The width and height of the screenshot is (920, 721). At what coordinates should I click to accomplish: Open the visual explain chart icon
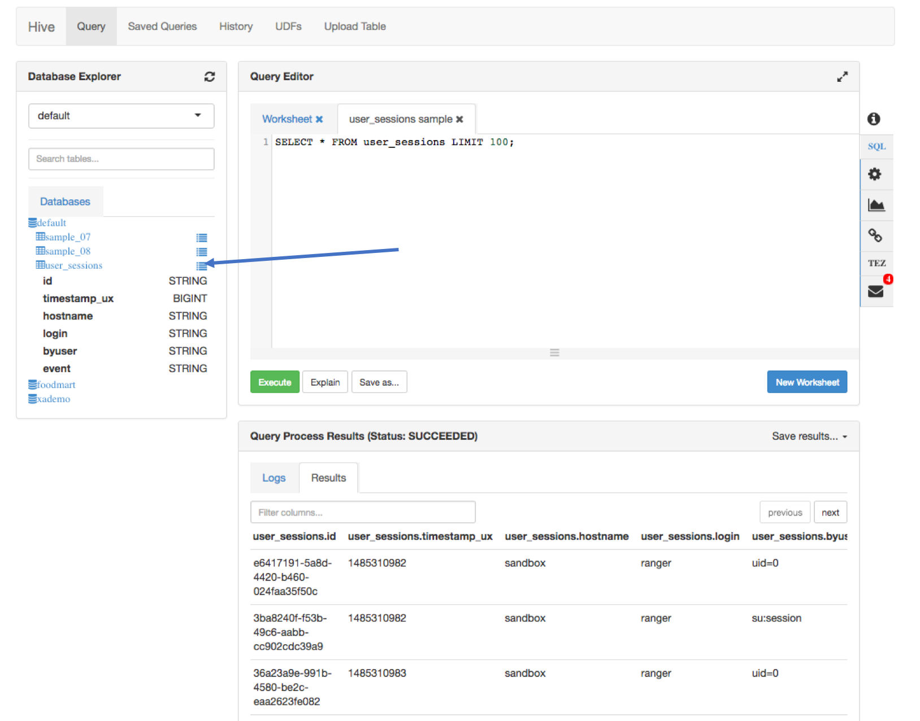[876, 204]
